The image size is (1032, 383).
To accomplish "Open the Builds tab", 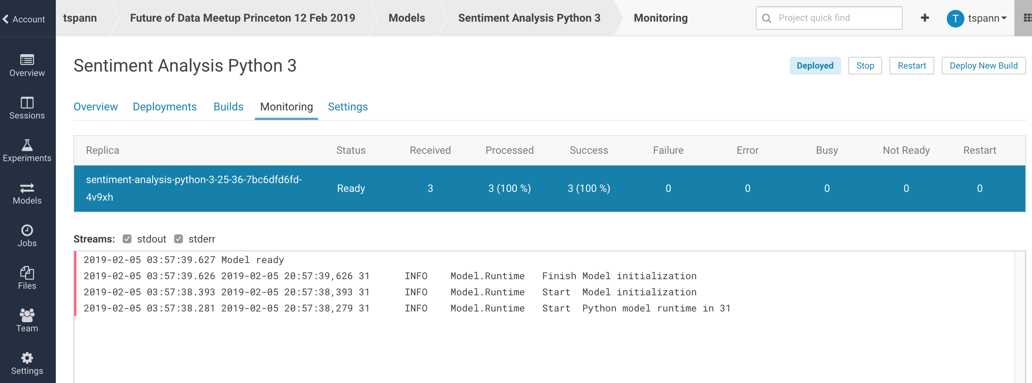I will (228, 106).
